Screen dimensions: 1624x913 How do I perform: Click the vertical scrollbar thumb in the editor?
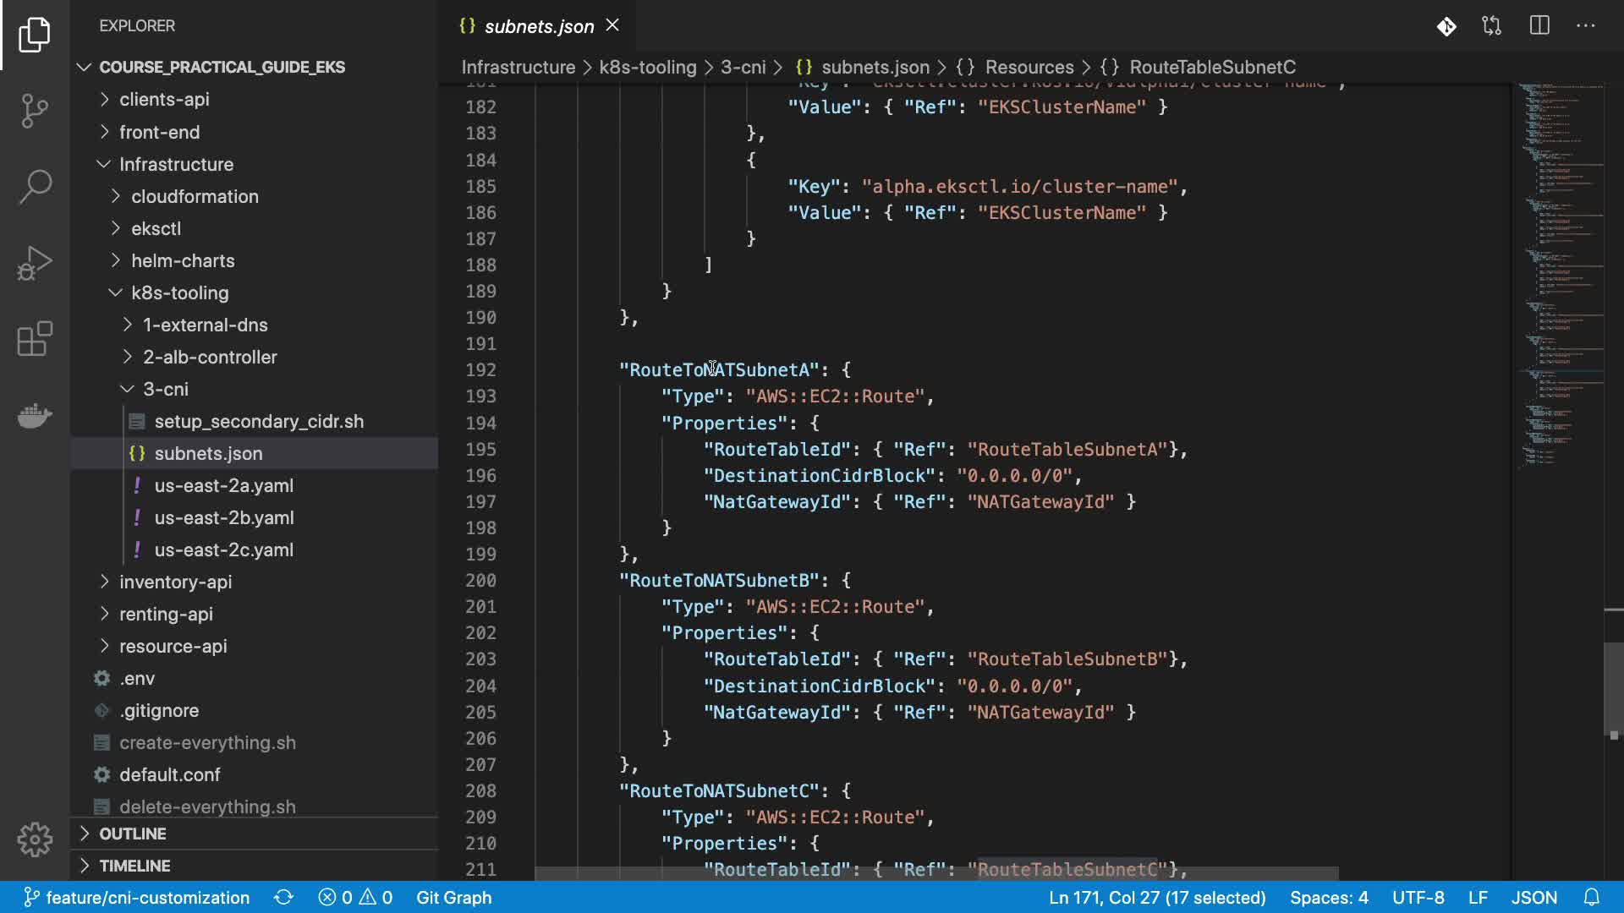tap(1613, 689)
